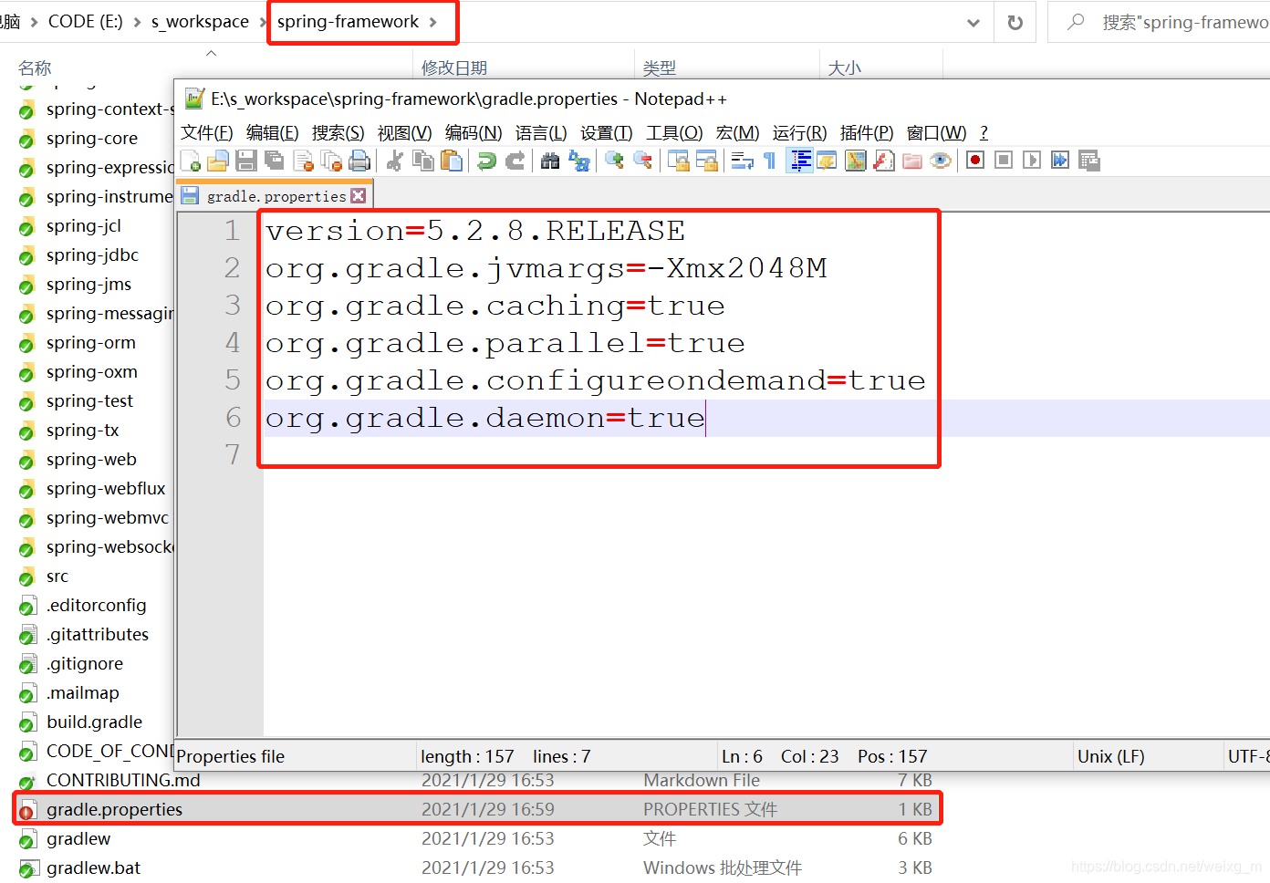Click the New file icon in Notepad++
This screenshot has width=1270, height=883.
click(x=191, y=161)
